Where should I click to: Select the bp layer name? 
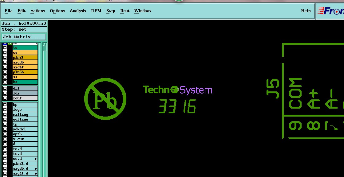coord(25,105)
